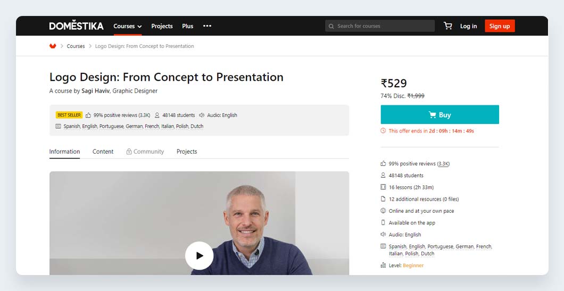Click '12 additional resources (0 files)' text
Screen dimensions: 564x291
424,199
